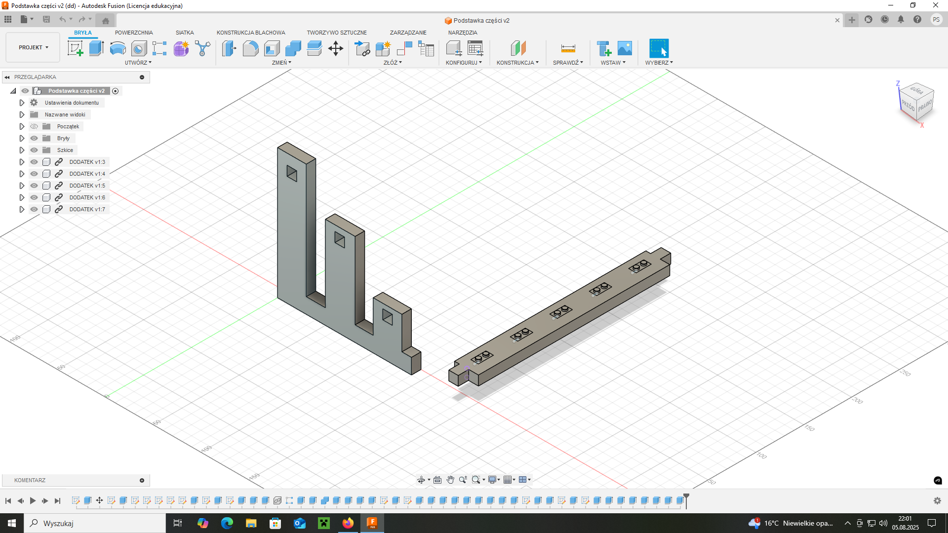Click the timeline end marker handle
948x533 pixels.
[686, 496]
